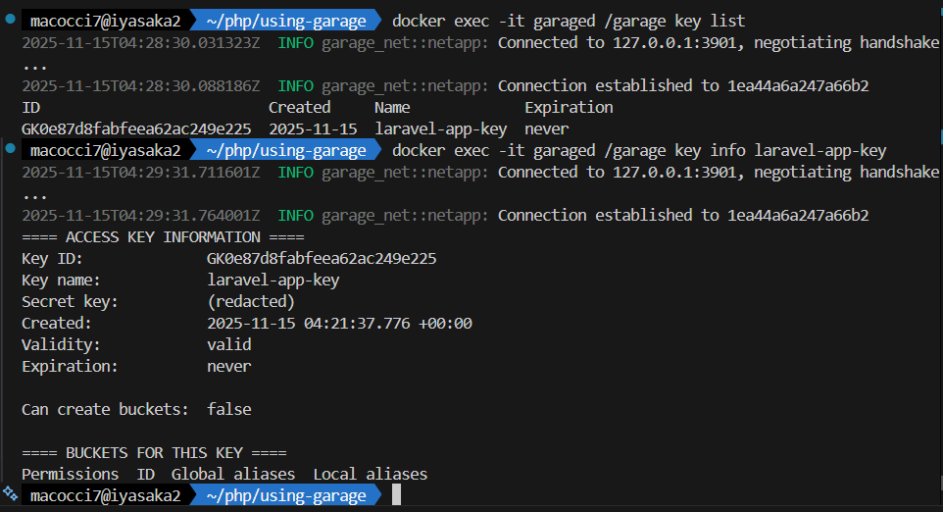Click the Validity value valid
The image size is (943, 512).
[228, 344]
